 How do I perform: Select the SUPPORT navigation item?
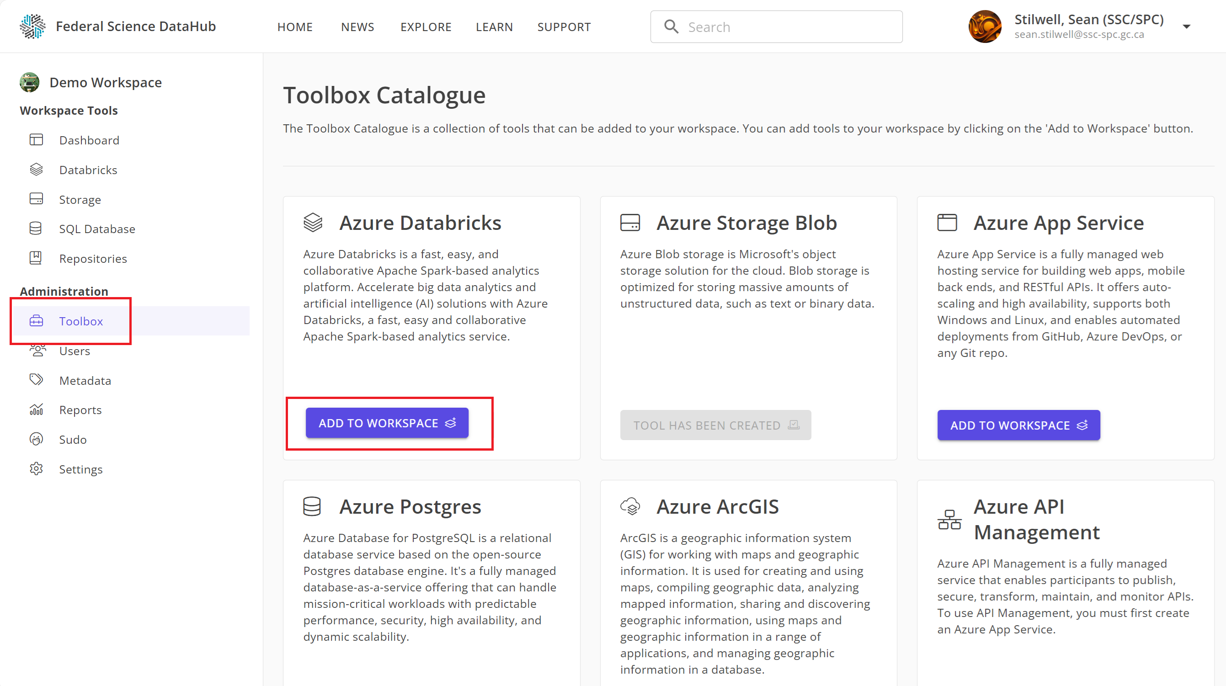click(564, 27)
